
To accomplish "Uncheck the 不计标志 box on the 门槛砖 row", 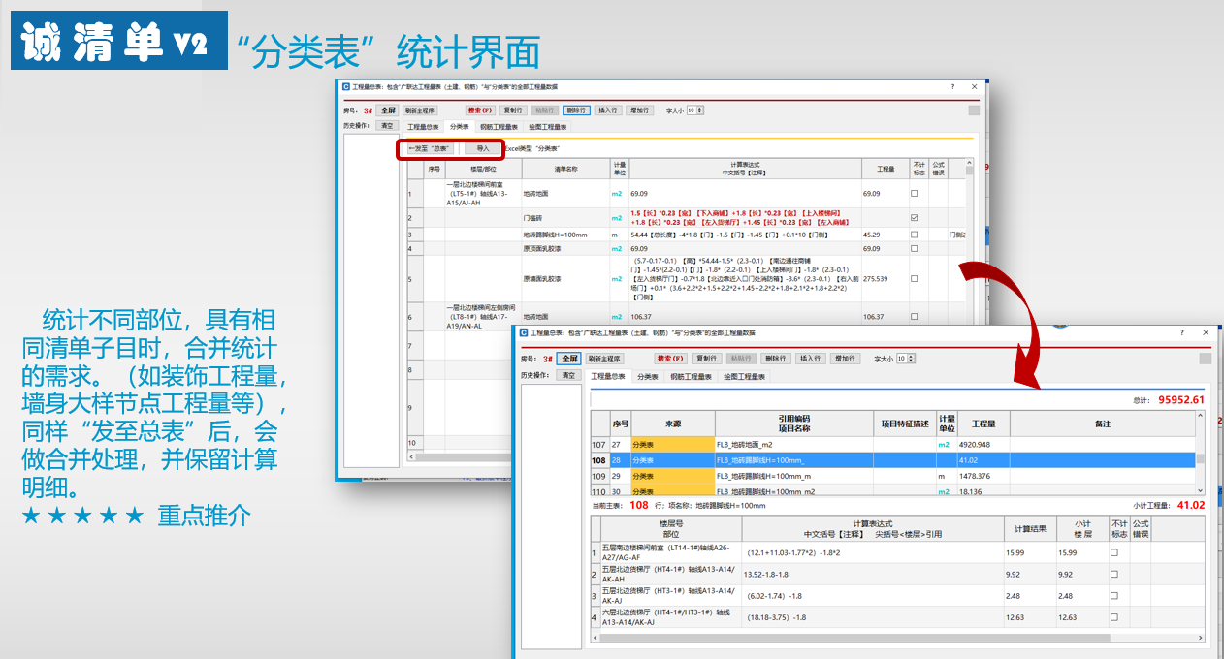I will [914, 218].
